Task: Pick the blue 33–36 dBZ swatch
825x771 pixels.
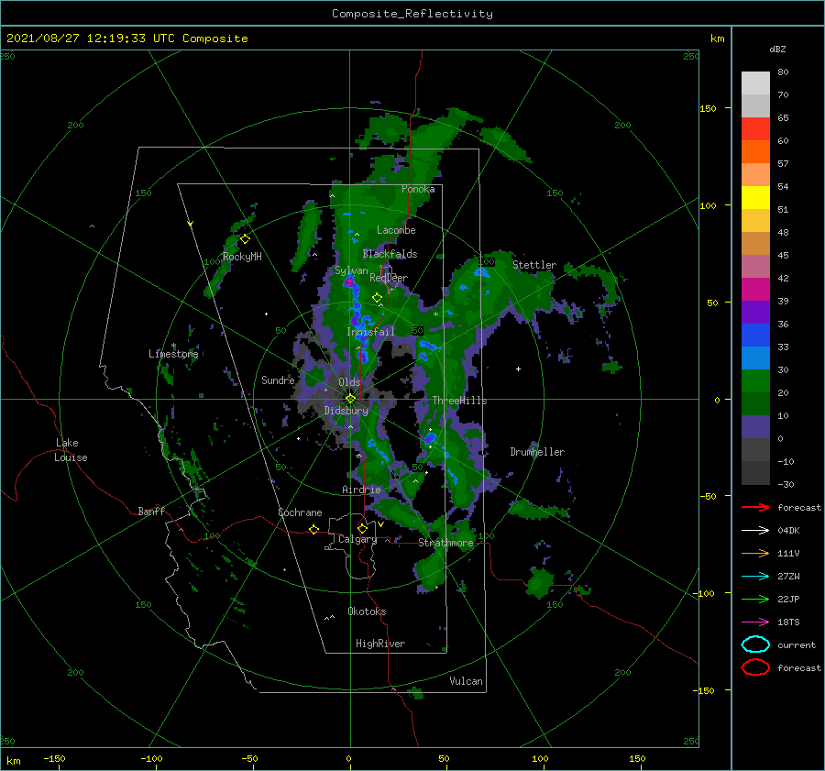Action: 755,336
